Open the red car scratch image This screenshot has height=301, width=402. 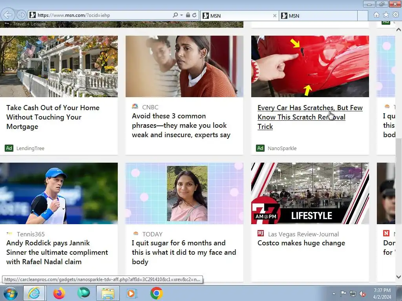pyautogui.click(x=310, y=66)
